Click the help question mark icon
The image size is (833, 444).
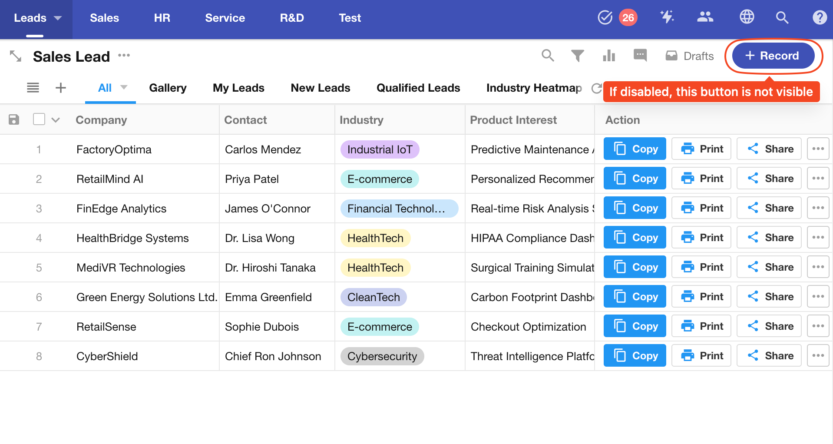point(819,17)
